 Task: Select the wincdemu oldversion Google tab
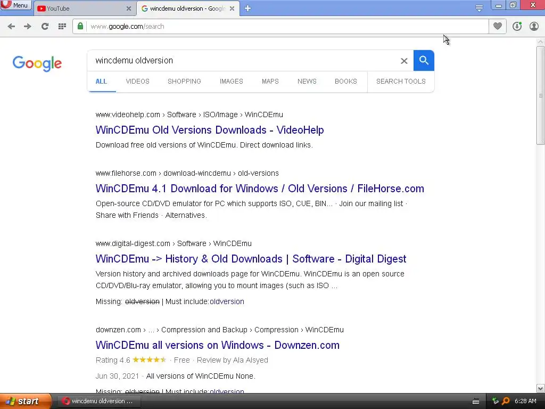click(188, 9)
